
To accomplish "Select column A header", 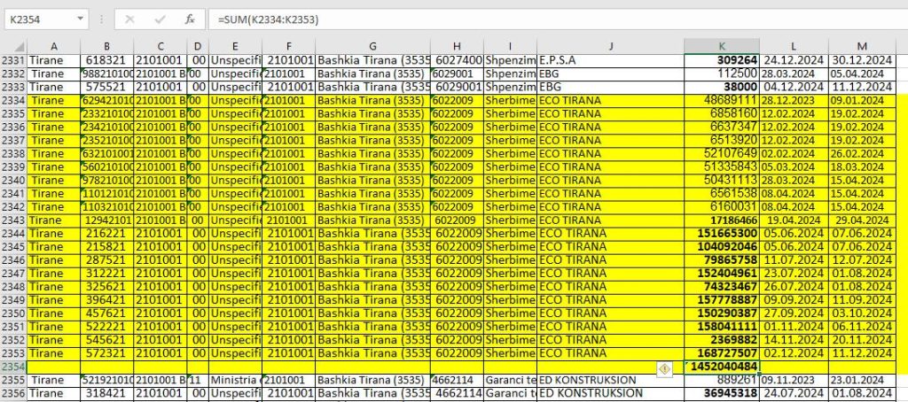I will pyautogui.click(x=54, y=47).
